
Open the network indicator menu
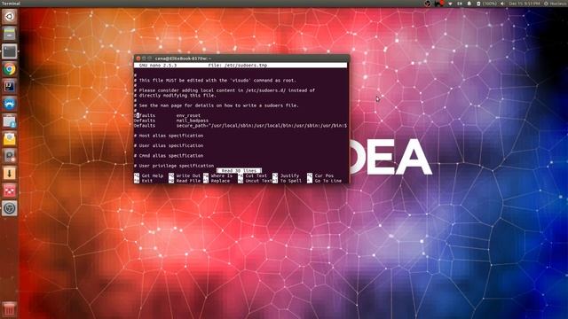coord(450,4)
